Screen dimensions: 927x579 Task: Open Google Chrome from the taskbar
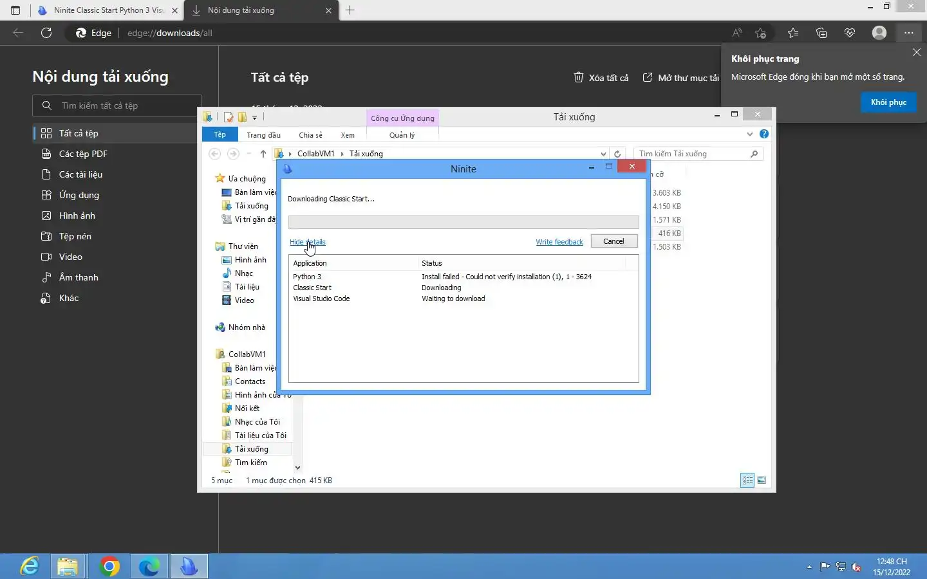point(109,566)
